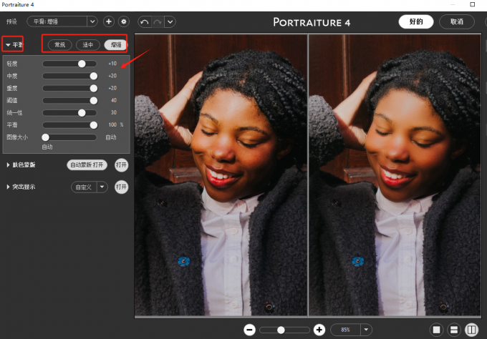Zoom out with the minus icon
The width and height of the screenshot is (487, 339).
pyautogui.click(x=249, y=330)
